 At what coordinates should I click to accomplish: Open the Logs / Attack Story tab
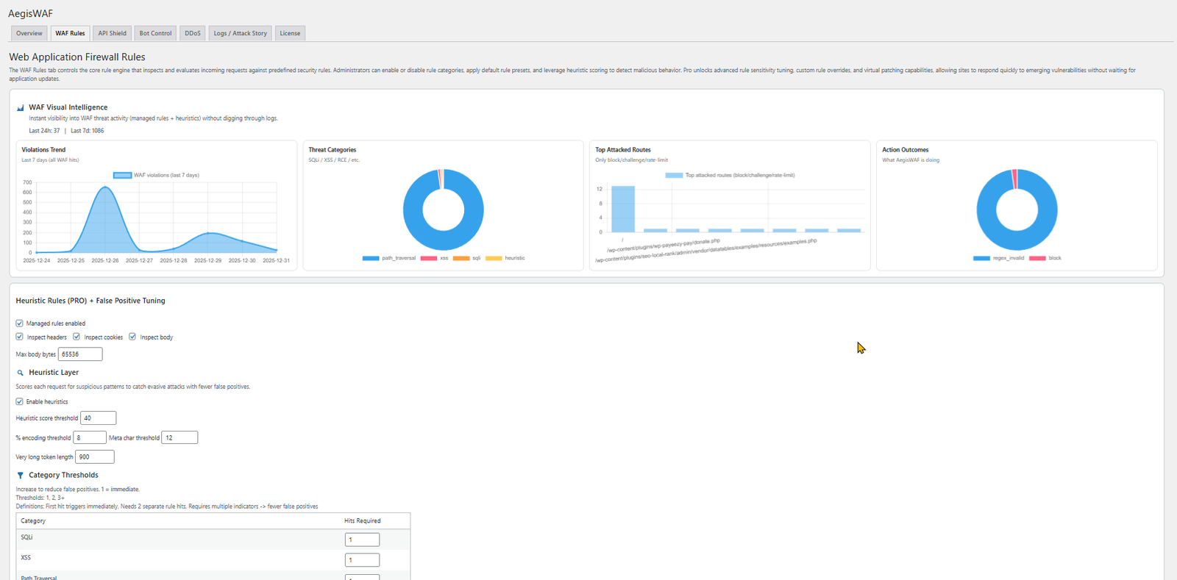(240, 33)
